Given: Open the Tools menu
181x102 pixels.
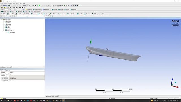Looking at the screenshot, I should point(14,3).
